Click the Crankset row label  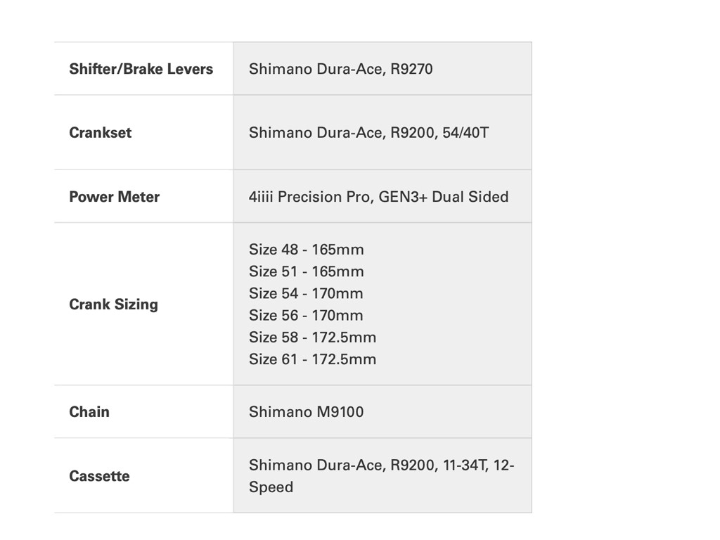pos(100,133)
